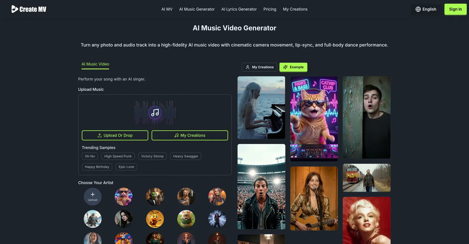Switch to My Creations gallery view
The image size is (469, 244).
pyautogui.click(x=259, y=67)
